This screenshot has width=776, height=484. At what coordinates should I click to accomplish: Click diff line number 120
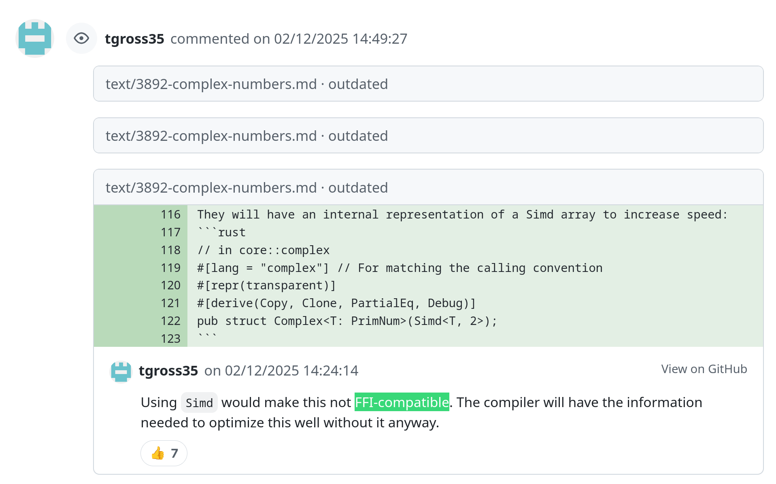click(170, 285)
